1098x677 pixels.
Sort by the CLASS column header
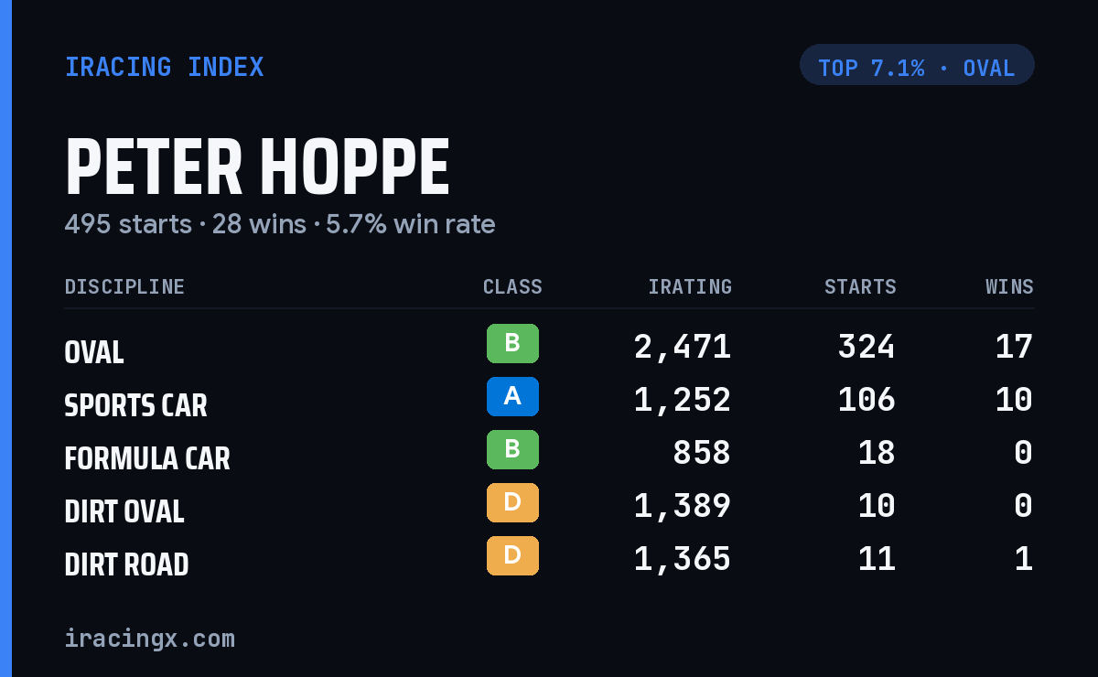tap(512, 287)
